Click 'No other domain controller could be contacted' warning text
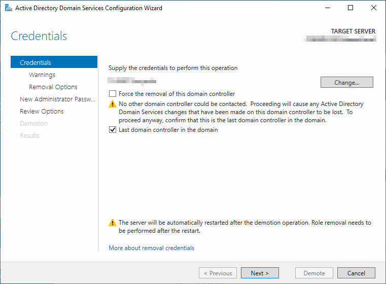This screenshot has width=386, height=284. (241, 112)
